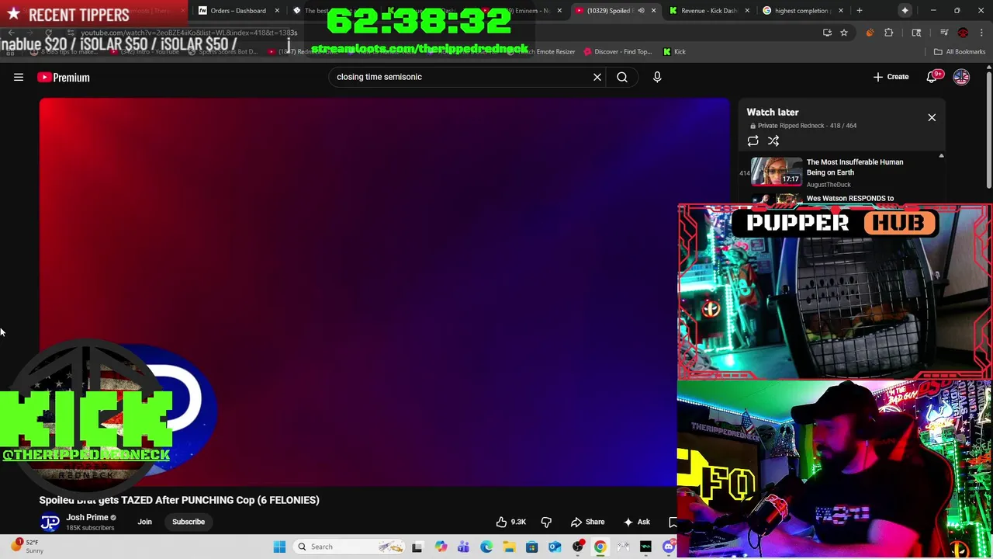The image size is (993, 559).
Task: Open File Explorer from the taskbar
Action: (509, 547)
